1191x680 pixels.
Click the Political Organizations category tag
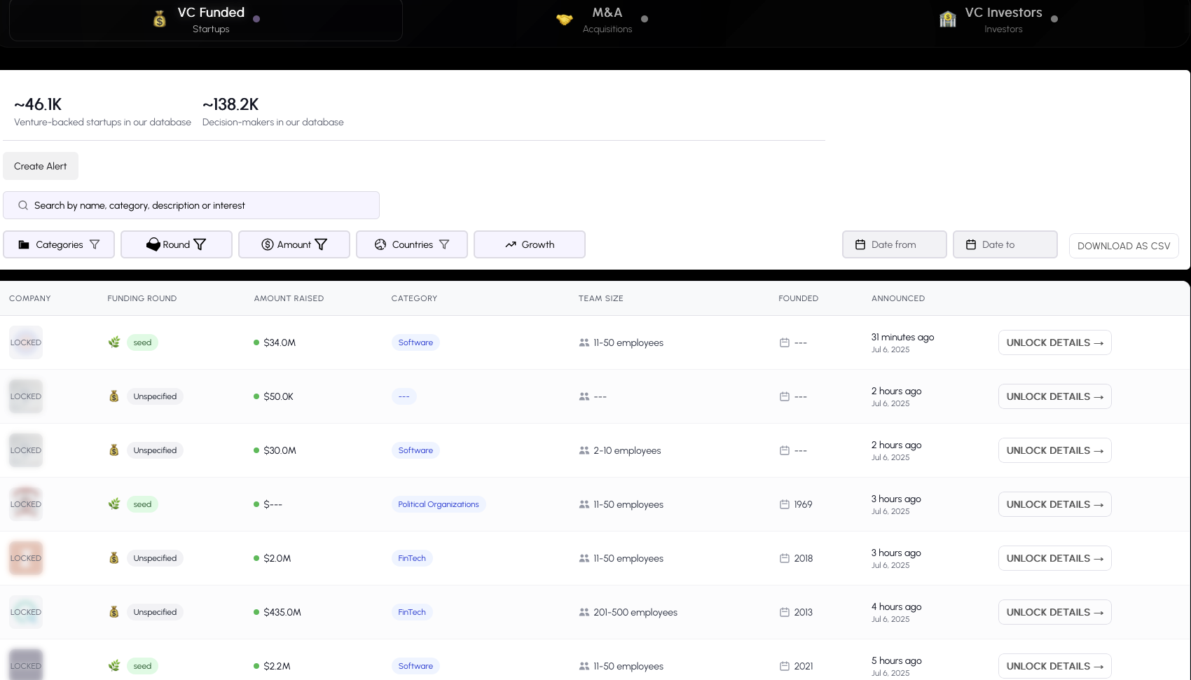coord(439,504)
